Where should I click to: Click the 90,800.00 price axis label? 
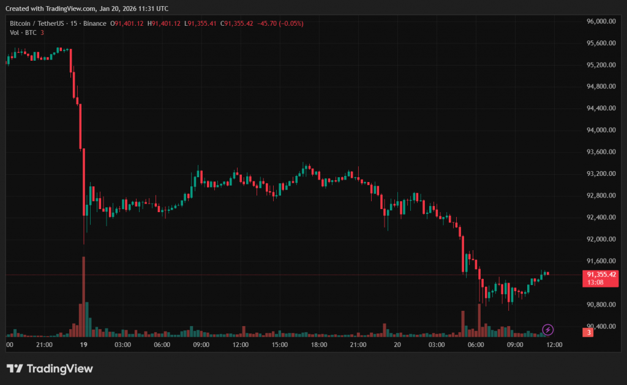[601, 305]
